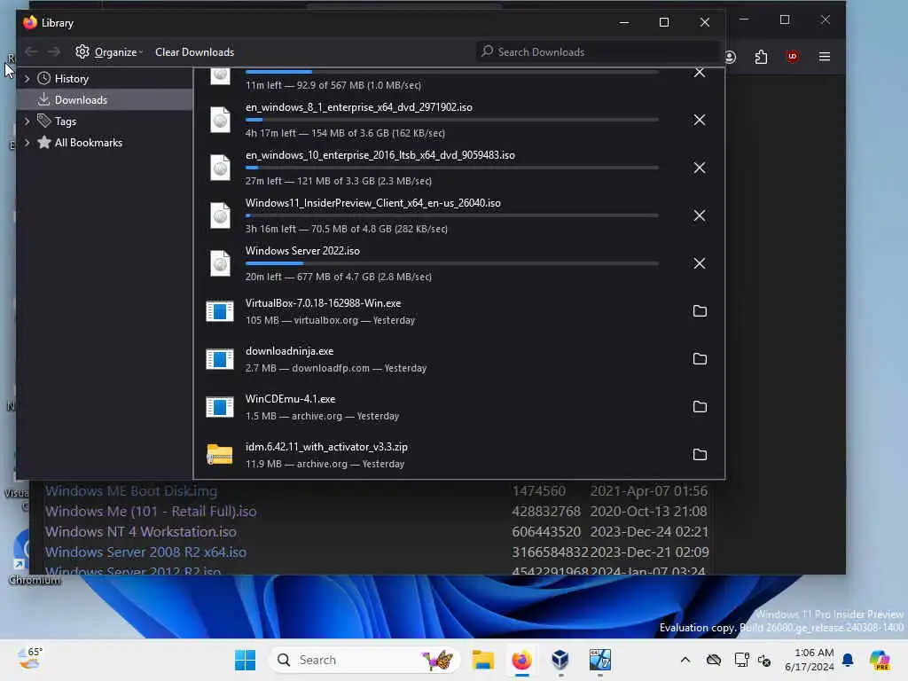
Task: Expand the History tree node
Action: point(27,79)
